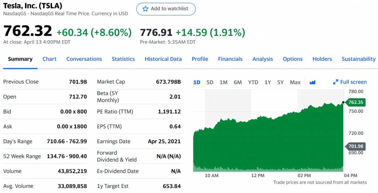Viewport: 378px width, 193px height.
Task: Click the 701.98 previous close marker
Action: pyautogui.click(x=356, y=146)
